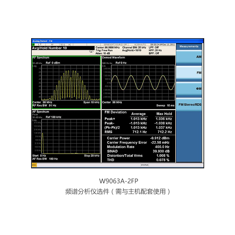Click Start 0 Hz in AF Spectrum
The image size is (235, 235).
[x=39, y=156]
